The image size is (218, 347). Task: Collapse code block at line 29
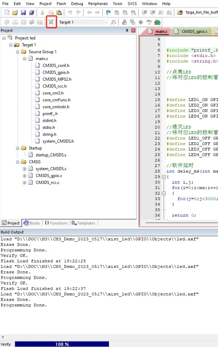tap(164, 177)
